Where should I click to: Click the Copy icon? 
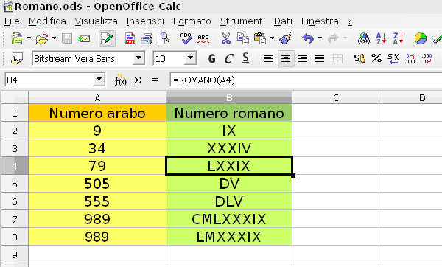(242, 38)
